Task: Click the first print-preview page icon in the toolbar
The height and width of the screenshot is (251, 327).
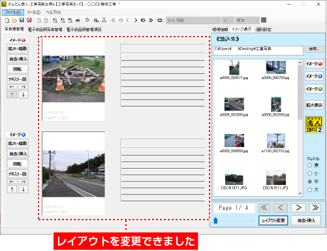Action: pyautogui.click(x=55, y=20)
